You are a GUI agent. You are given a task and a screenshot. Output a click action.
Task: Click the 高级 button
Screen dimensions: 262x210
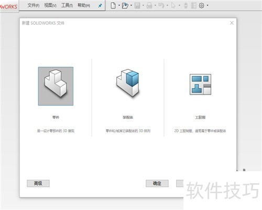click(38, 183)
